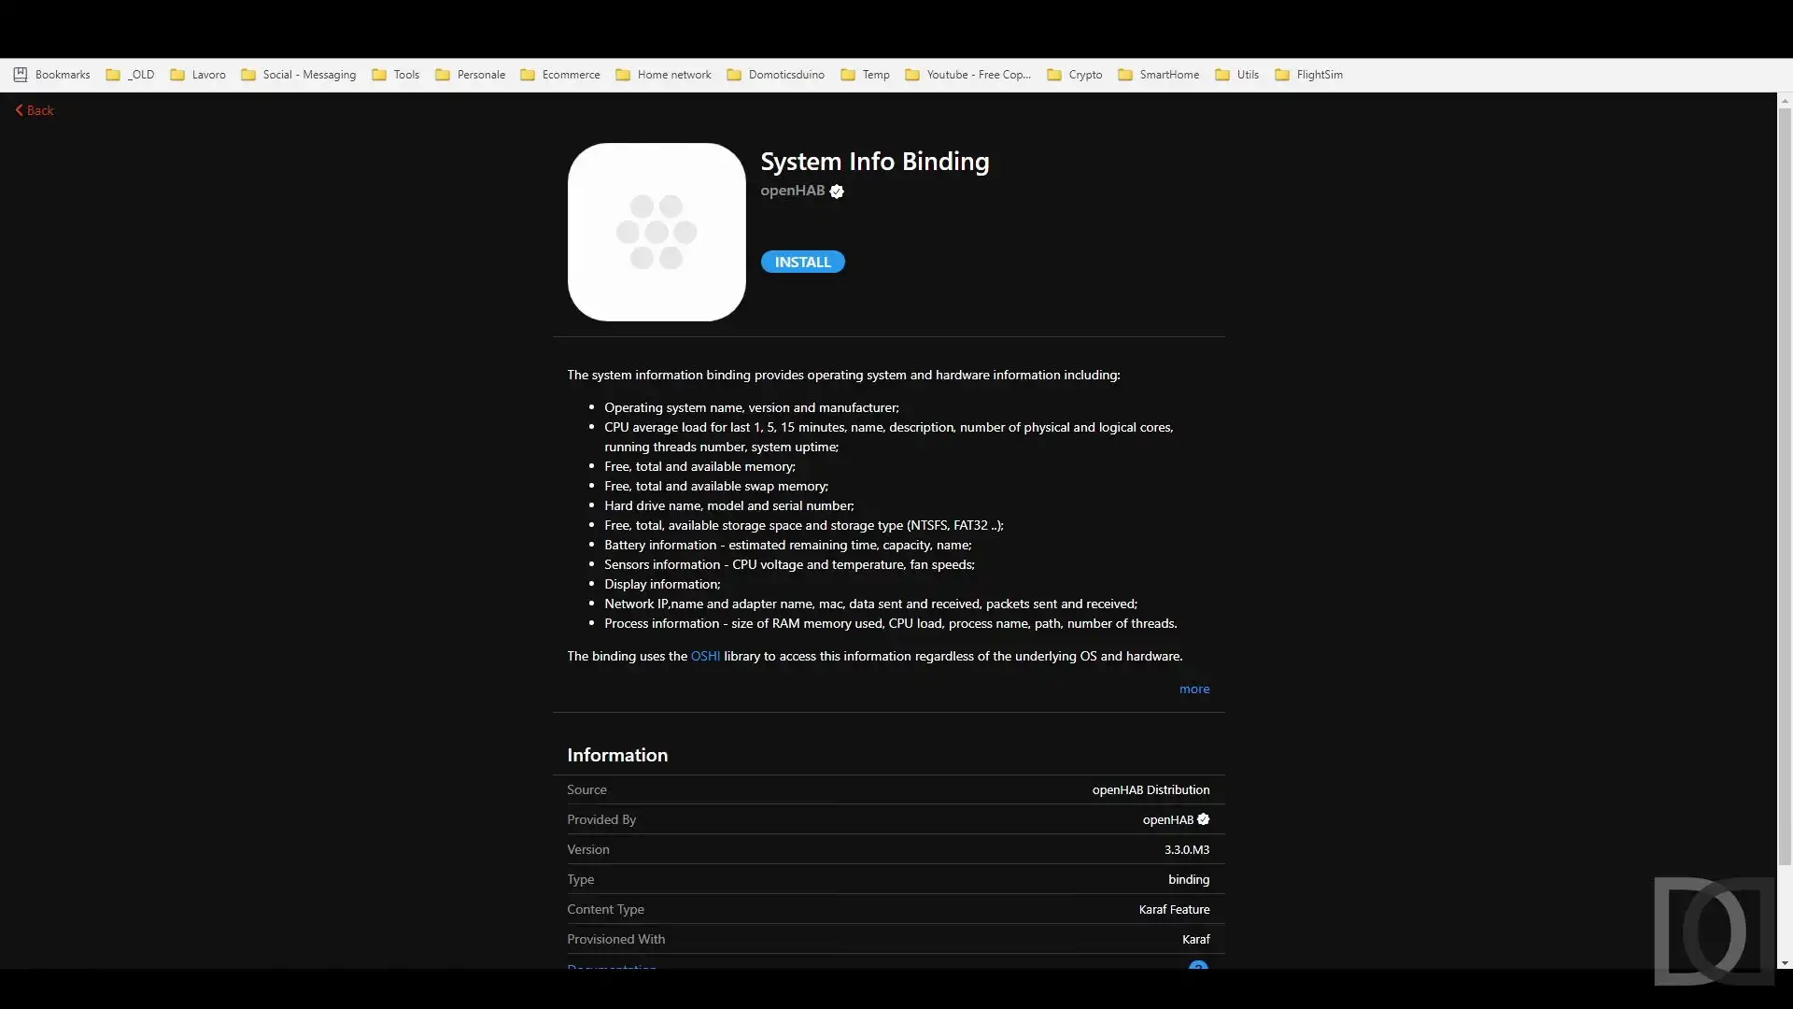Image resolution: width=1793 pixels, height=1009 pixels.
Task: Open the Ecommerce bookmarks folder
Action: coord(560,75)
